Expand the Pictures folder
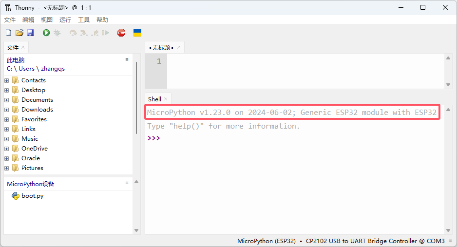 click(x=7, y=168)
